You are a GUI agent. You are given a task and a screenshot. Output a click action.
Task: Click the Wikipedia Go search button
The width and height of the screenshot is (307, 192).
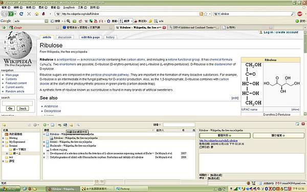click(x=10, y=109)
